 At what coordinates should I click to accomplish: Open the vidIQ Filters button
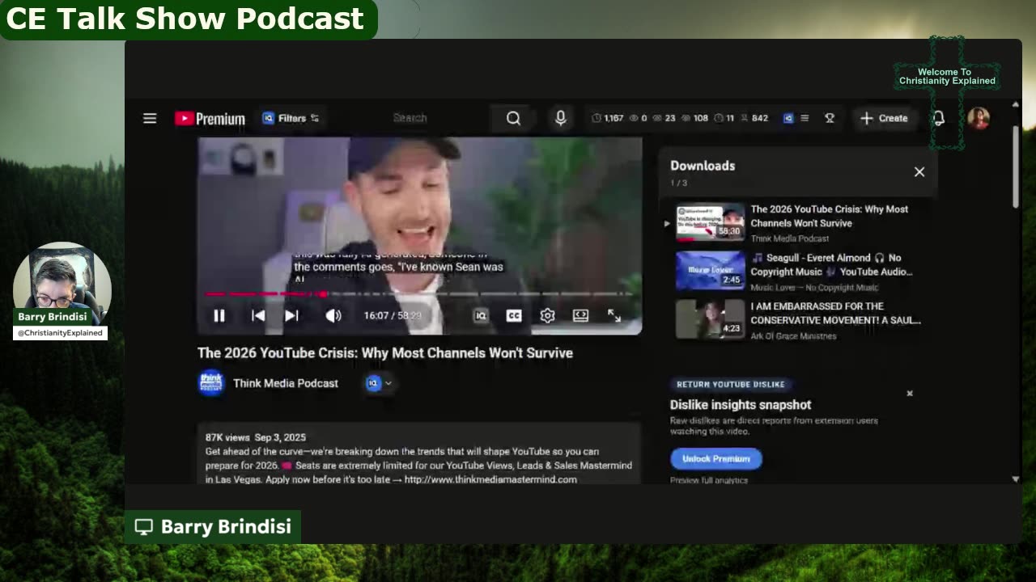(291, 118)
